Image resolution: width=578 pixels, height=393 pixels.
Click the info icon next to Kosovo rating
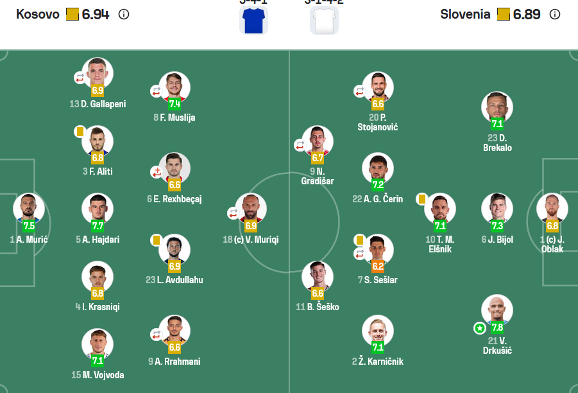[x=124, y=14]
